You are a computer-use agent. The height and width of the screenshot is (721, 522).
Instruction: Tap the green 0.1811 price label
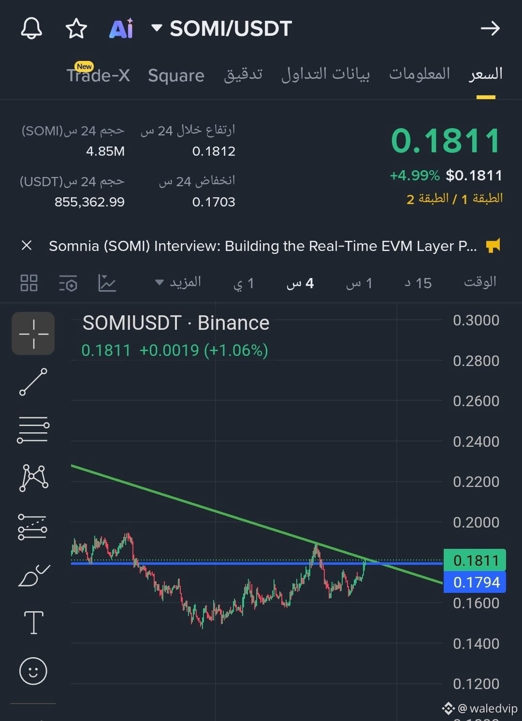point(475,560)
